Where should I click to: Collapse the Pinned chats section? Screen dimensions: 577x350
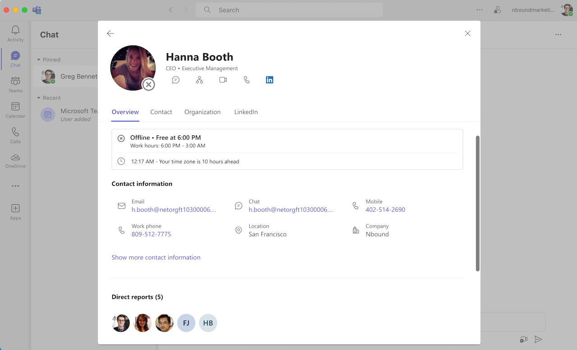[39, 59]
